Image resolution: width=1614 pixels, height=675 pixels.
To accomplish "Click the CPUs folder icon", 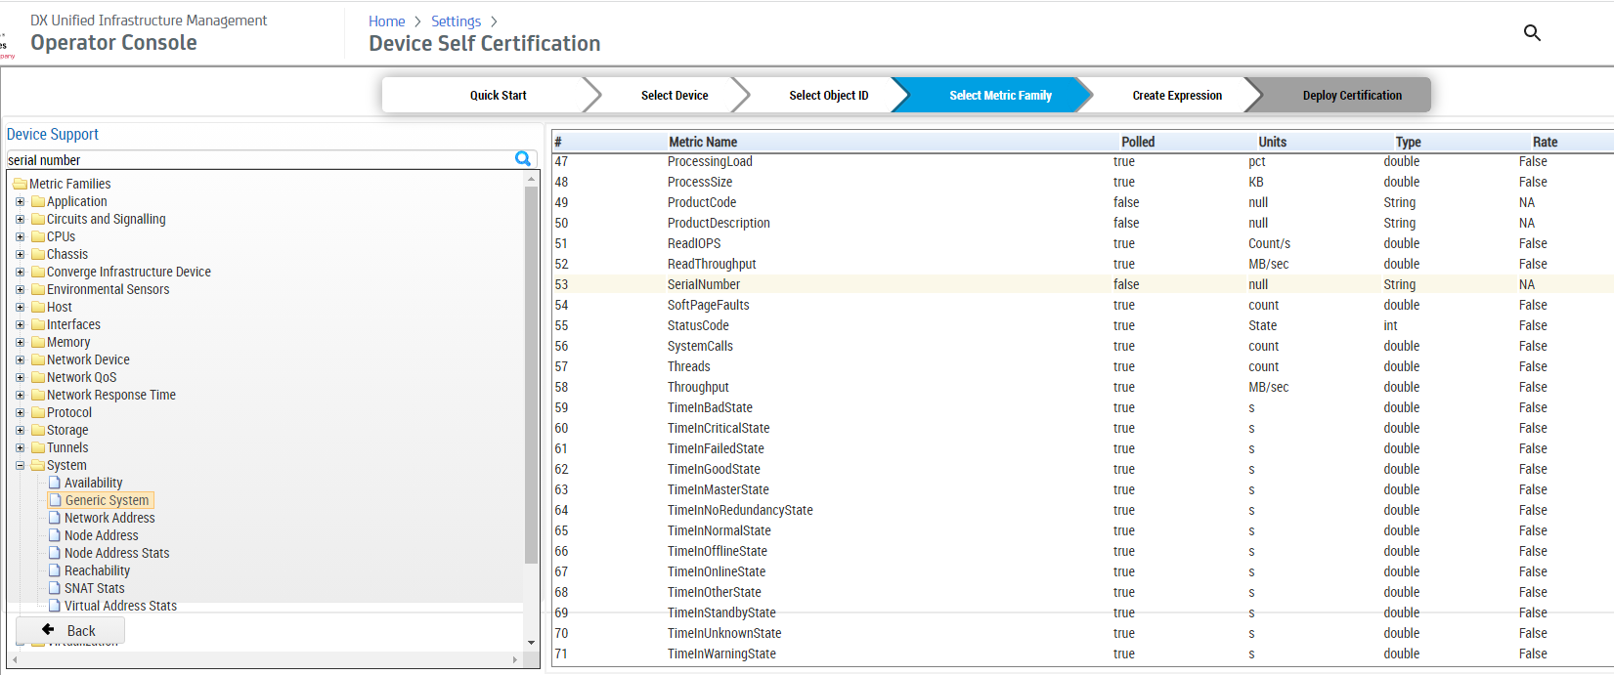I will (x=38, y=236).
